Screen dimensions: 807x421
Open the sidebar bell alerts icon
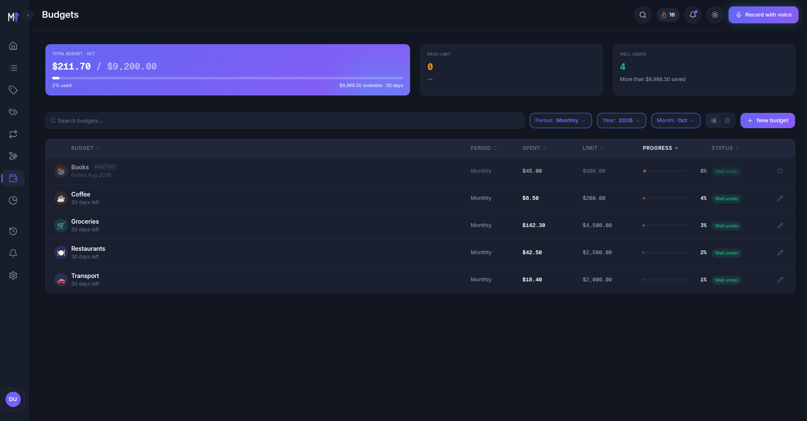[x=13, y=253]
